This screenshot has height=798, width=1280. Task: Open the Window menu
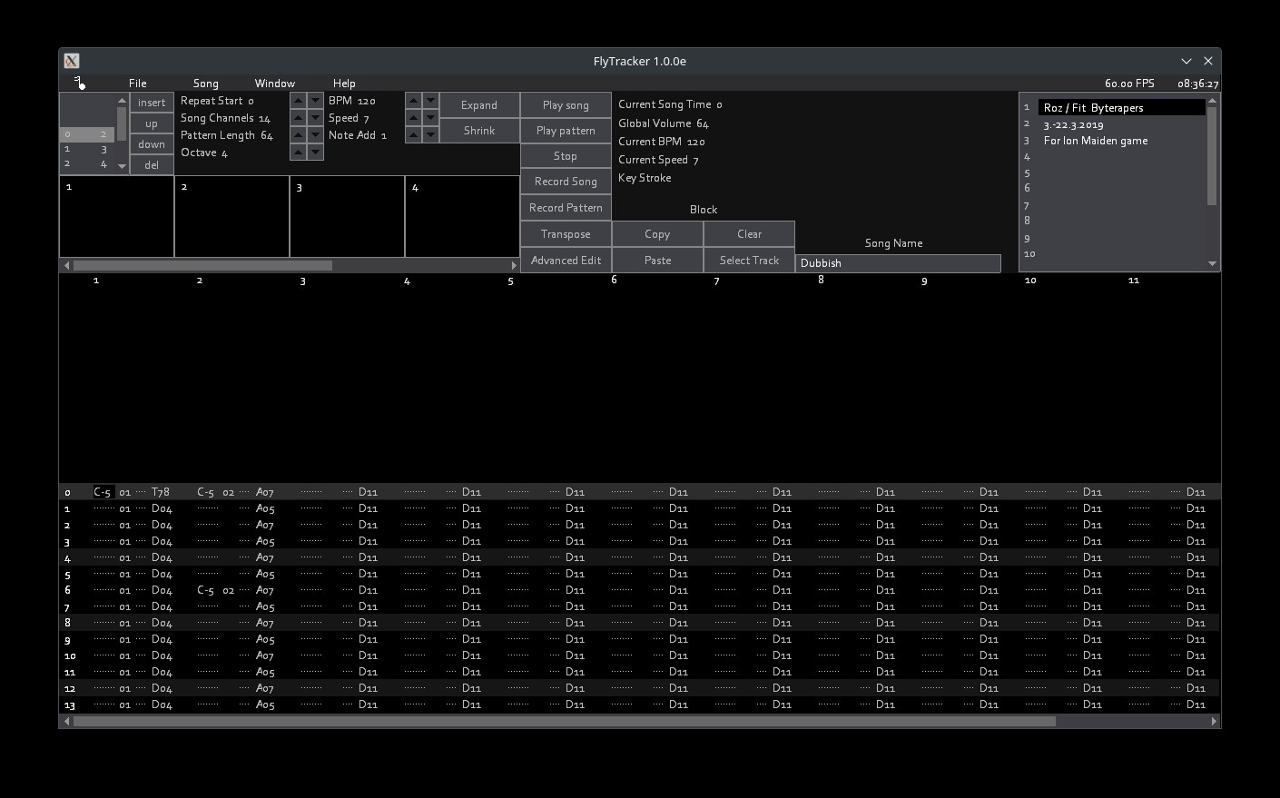274,83
